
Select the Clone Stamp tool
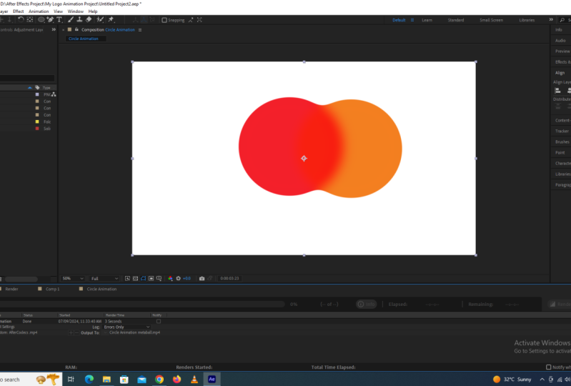pyautogui.click(x=79, y=20)
